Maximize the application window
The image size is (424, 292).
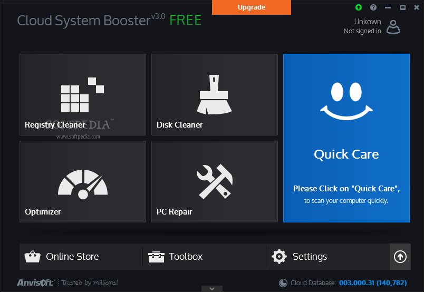click(x=402, y=7)
